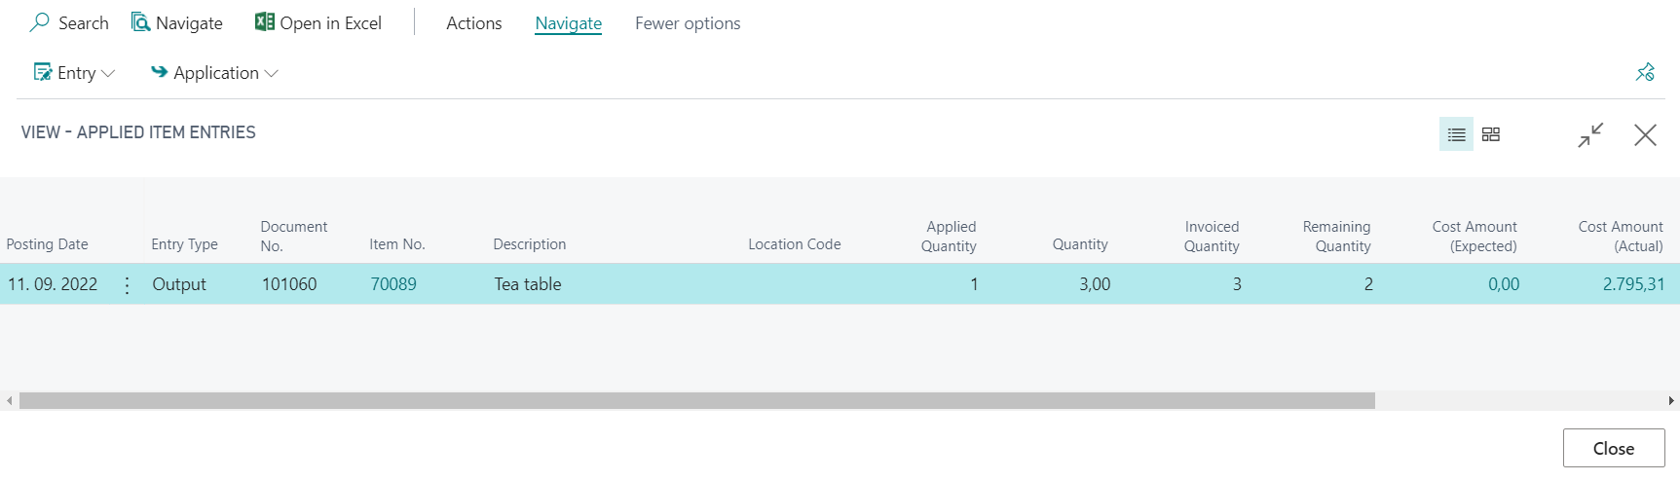The width and height of the screenshot is (1680, 481).
Task: Click the horizontal scrollbar thumb
Action: click(697, 400)
